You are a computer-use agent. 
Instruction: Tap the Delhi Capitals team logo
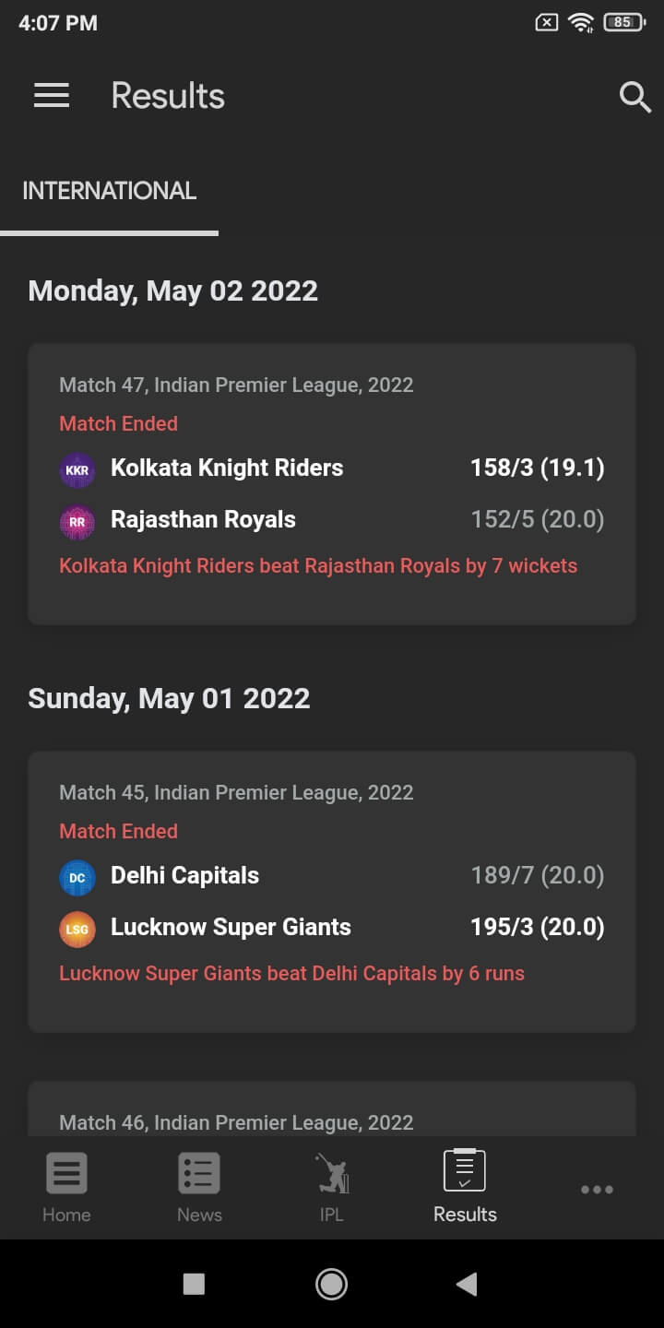[x=77, y=877]
